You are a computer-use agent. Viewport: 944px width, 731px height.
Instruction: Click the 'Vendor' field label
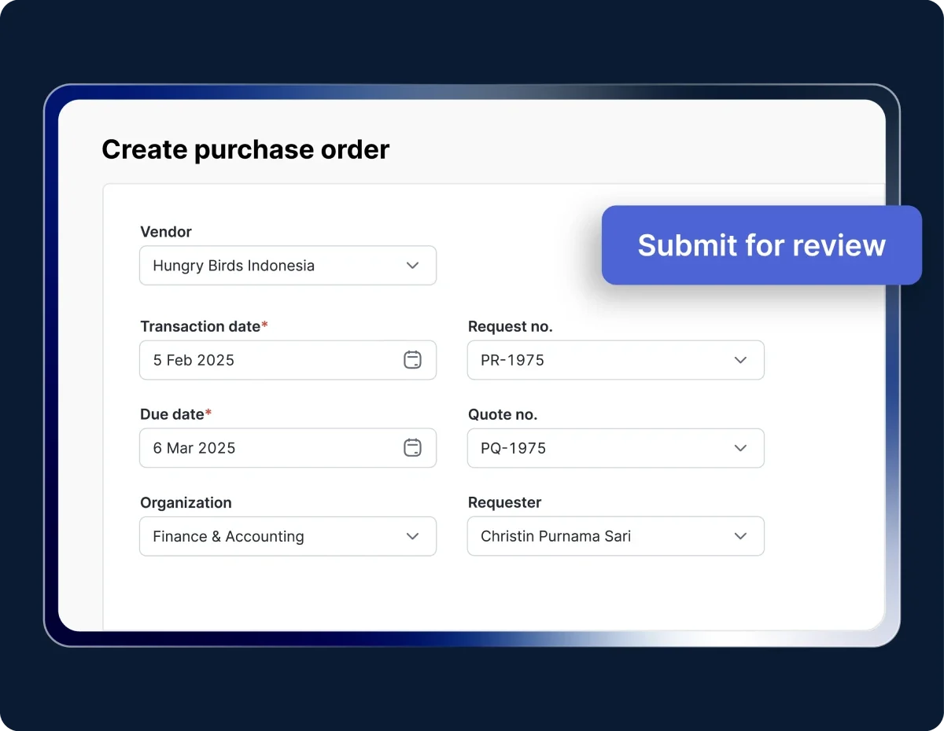coord(166,232)
